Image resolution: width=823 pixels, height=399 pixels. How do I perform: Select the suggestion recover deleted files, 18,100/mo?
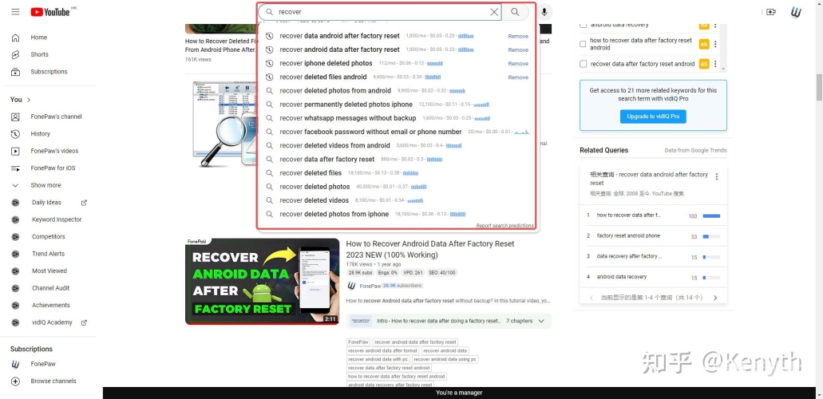coord(311,172)
